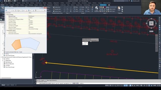
Task: Click the Profile View button
Action: pos(57,7)
